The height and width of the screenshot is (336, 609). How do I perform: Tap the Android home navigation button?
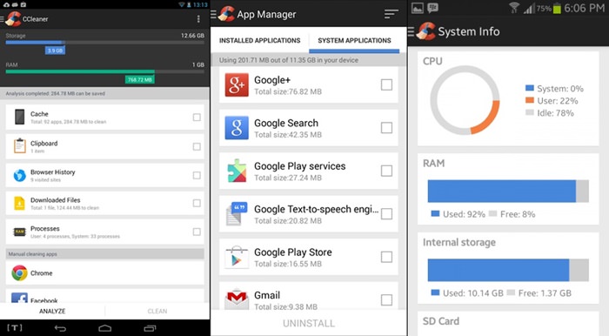click(x=105, y=328)
